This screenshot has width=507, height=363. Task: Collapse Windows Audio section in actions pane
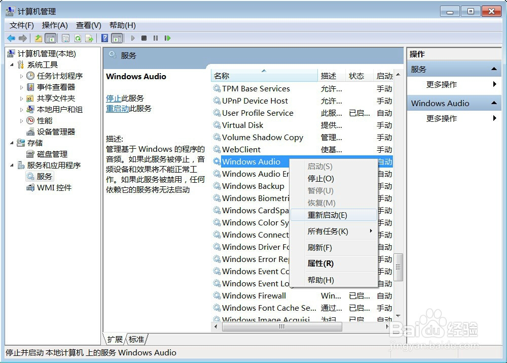pos(494,103)
